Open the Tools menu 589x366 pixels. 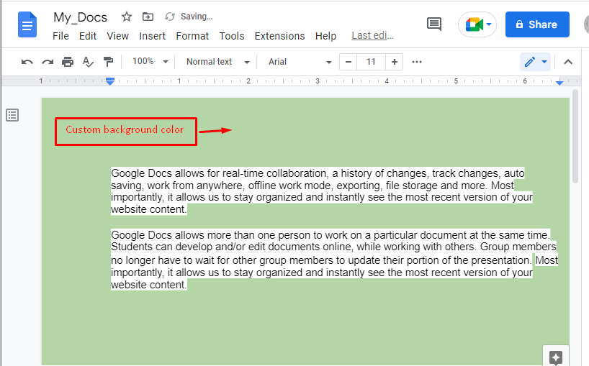click(x=232, y=36)
